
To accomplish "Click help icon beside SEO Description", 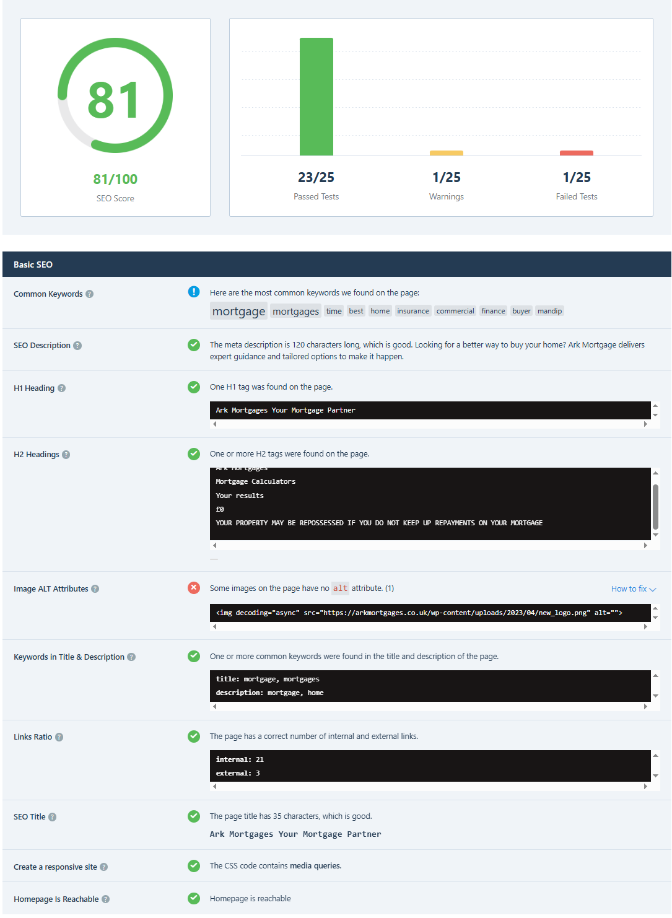I will pos(77,346).
